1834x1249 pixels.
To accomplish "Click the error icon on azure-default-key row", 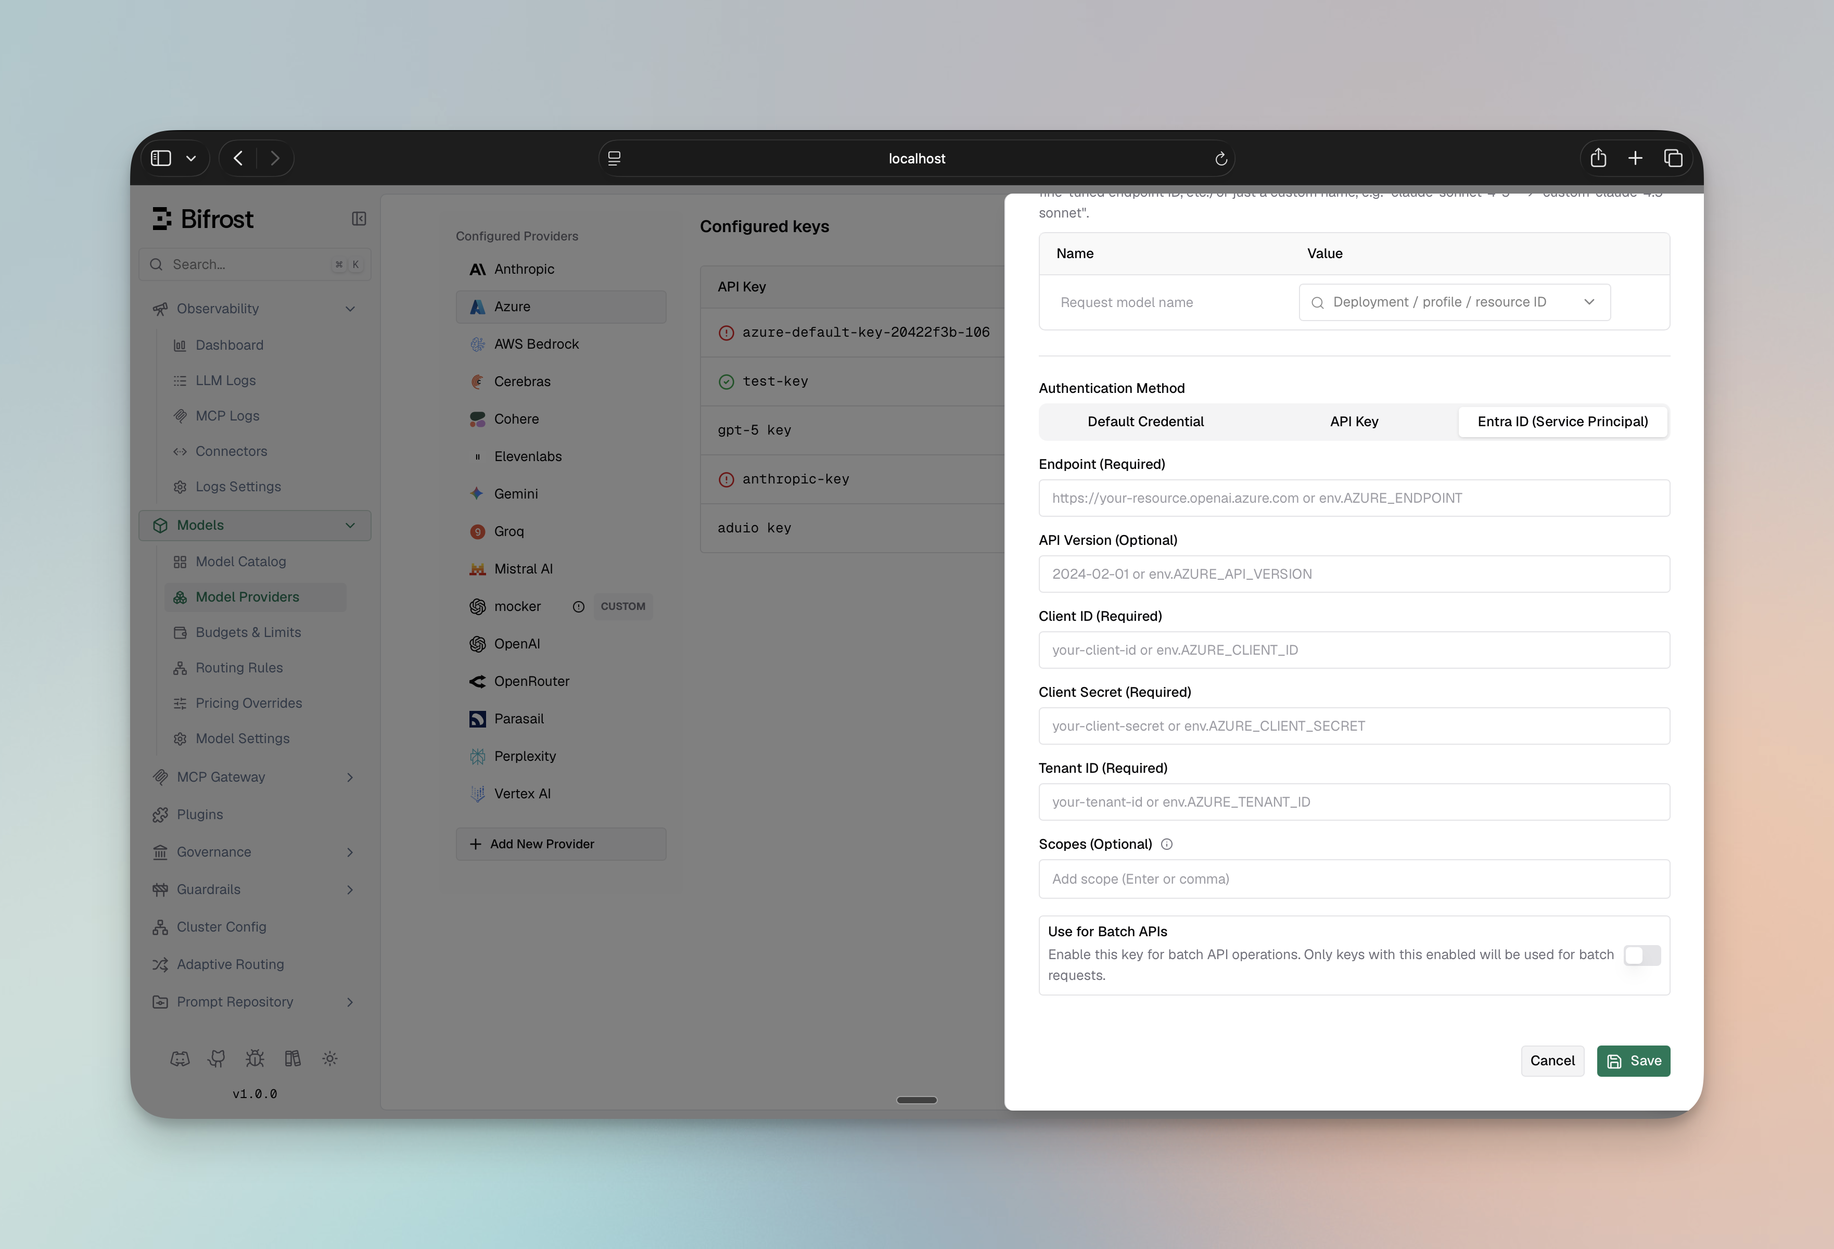I will coord(726,333).
